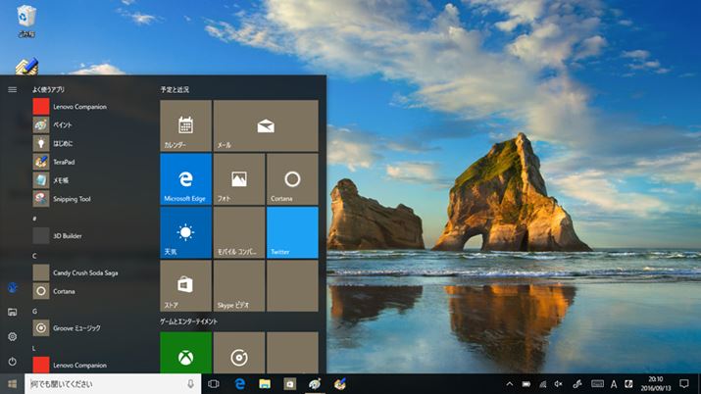Open the Weather (天気) tile

(x=185, y=232)
